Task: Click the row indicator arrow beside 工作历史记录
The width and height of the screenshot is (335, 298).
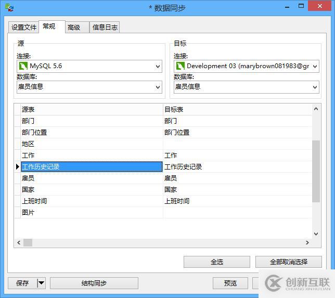Action: click(x=18, y=166)
